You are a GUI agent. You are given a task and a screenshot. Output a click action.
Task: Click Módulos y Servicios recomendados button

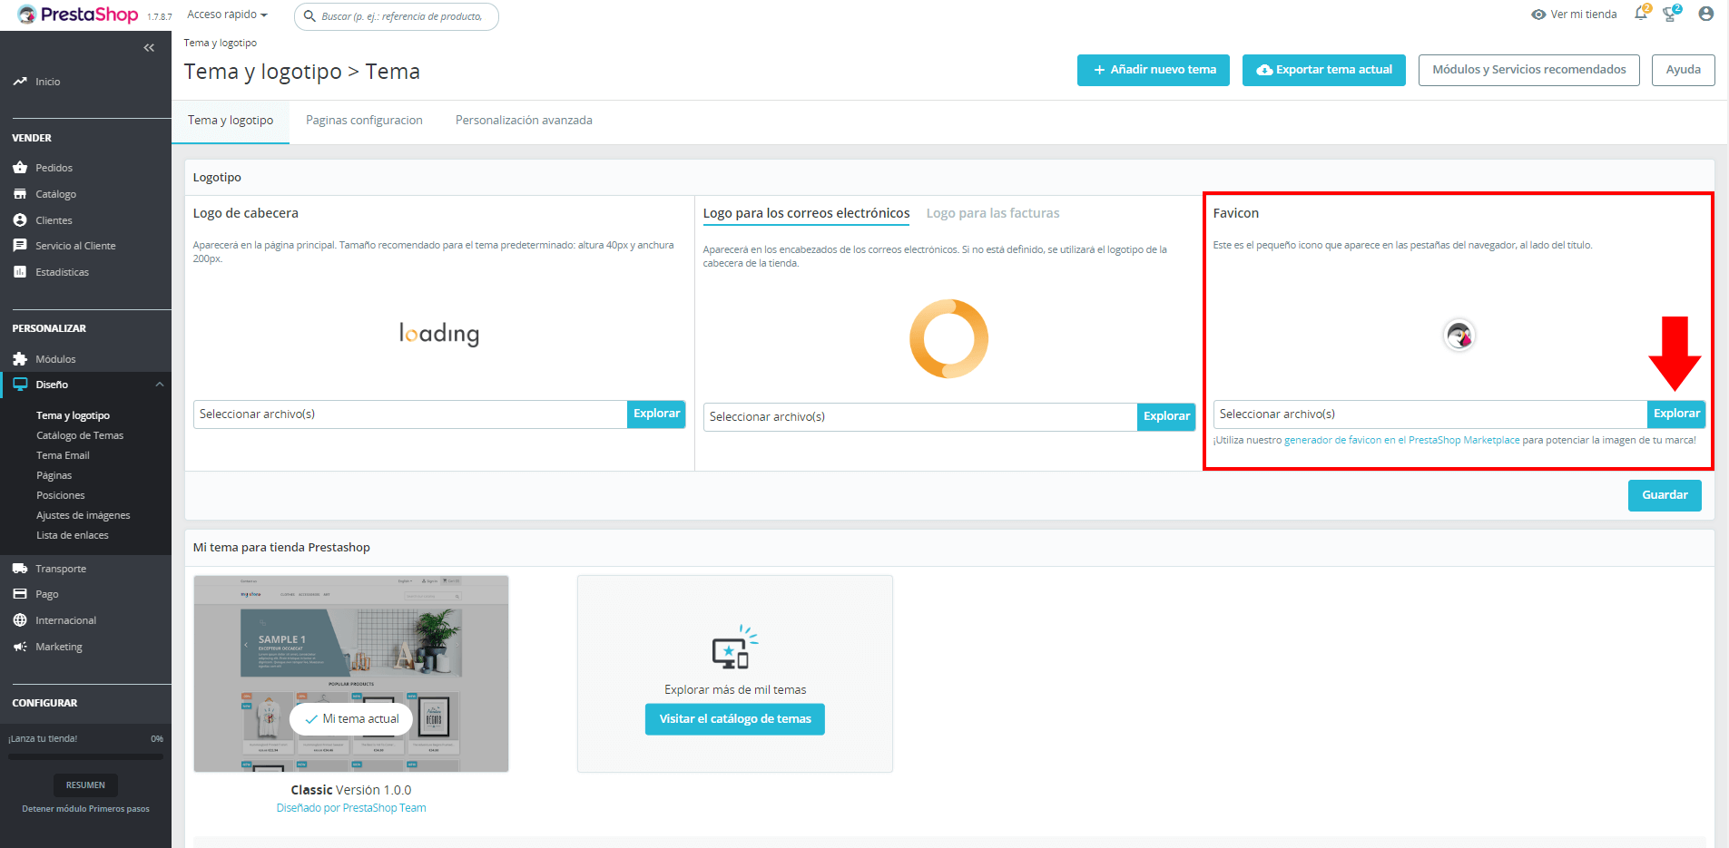tap(1529, 70)
